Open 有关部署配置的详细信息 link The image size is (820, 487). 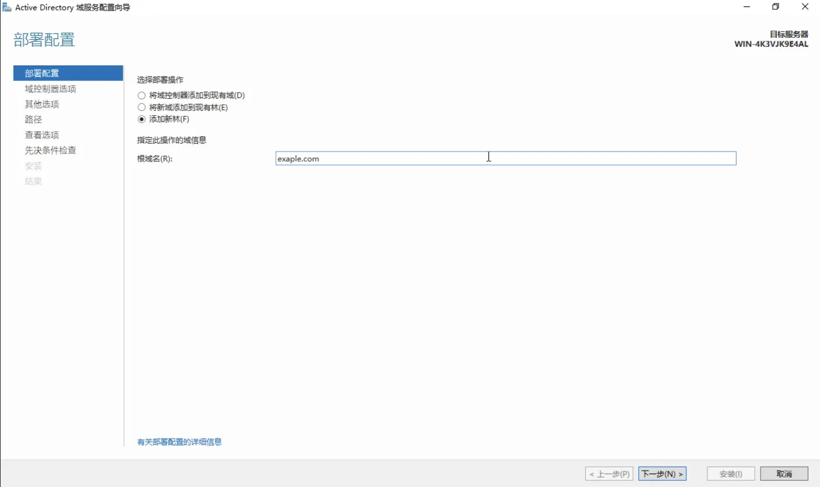click(179, 442)
